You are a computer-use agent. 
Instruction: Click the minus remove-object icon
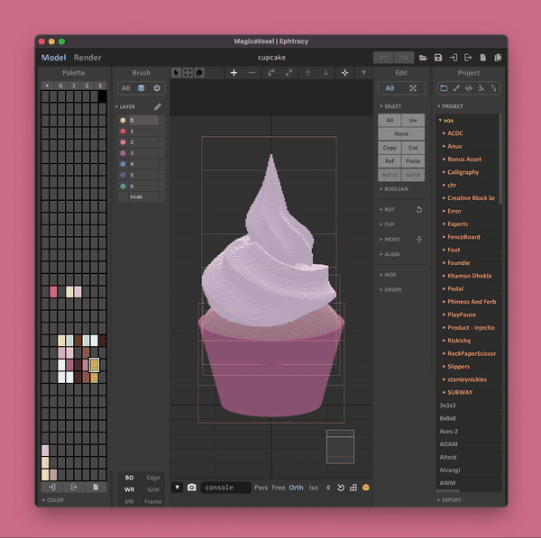[252, 73]
